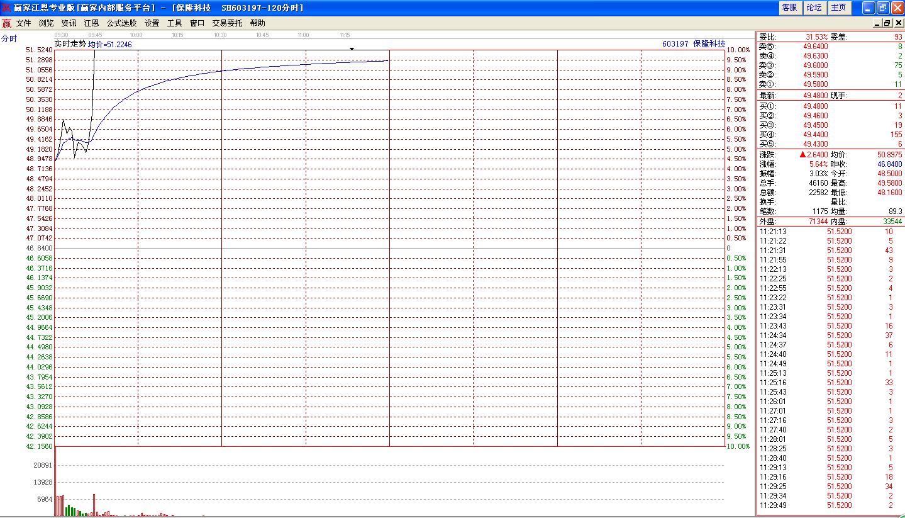Click the 20891 volume axis label
The width and height of the screenshot is (905, 518).
pyautogui.click(x=43, y=465)
